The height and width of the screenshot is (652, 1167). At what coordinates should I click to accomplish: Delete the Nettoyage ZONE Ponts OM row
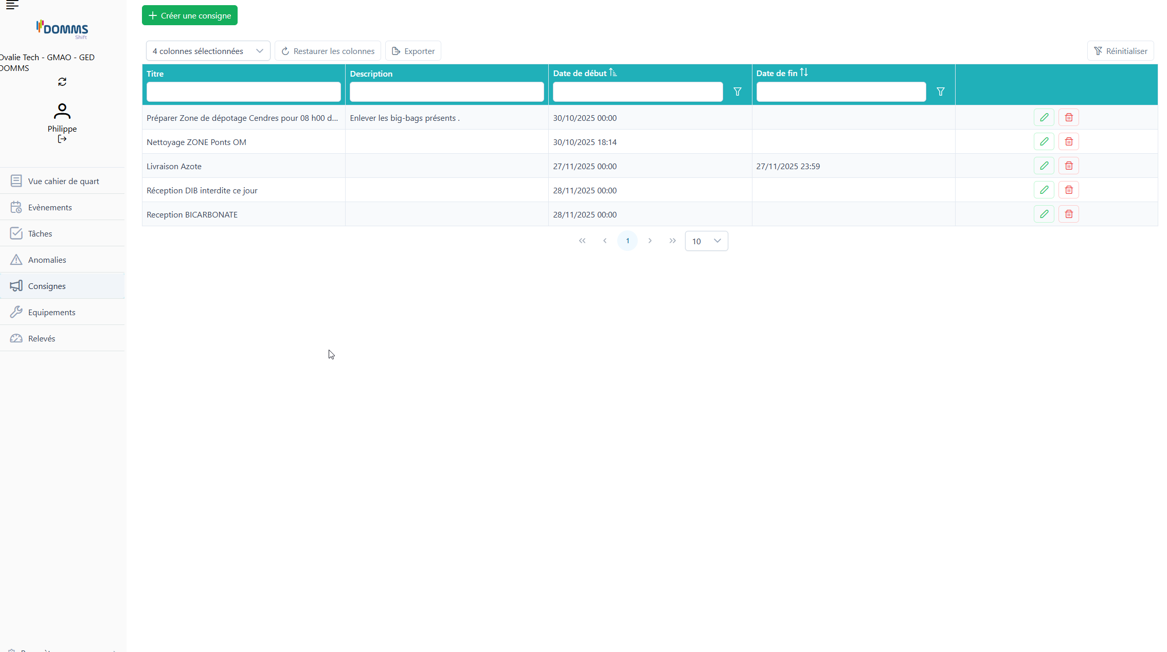point(1068,141)
